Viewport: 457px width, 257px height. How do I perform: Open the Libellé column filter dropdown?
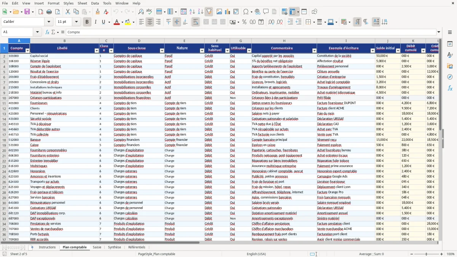97,51
